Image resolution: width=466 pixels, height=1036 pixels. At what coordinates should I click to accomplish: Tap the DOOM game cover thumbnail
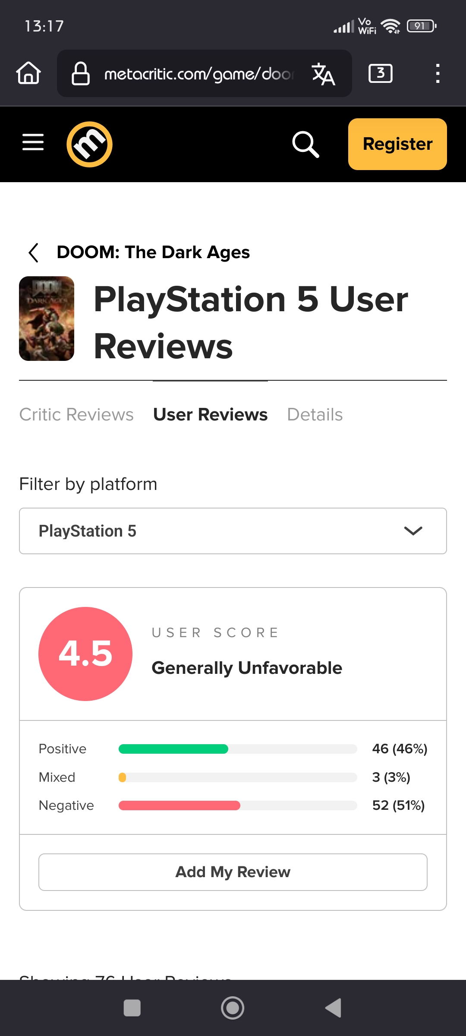point(47,319)
